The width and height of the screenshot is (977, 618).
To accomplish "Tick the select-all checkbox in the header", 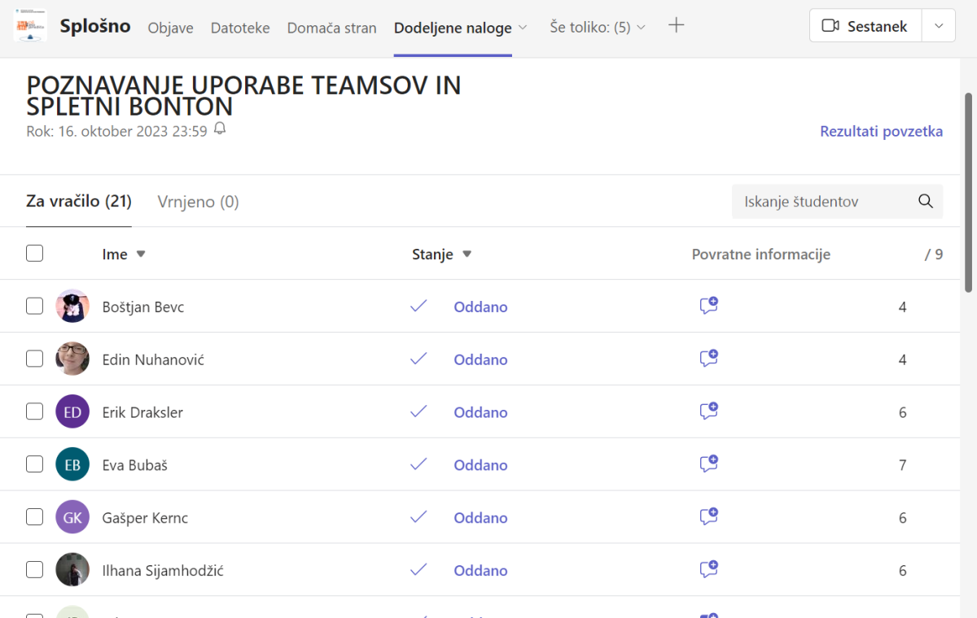I will (x=34, y=254).
